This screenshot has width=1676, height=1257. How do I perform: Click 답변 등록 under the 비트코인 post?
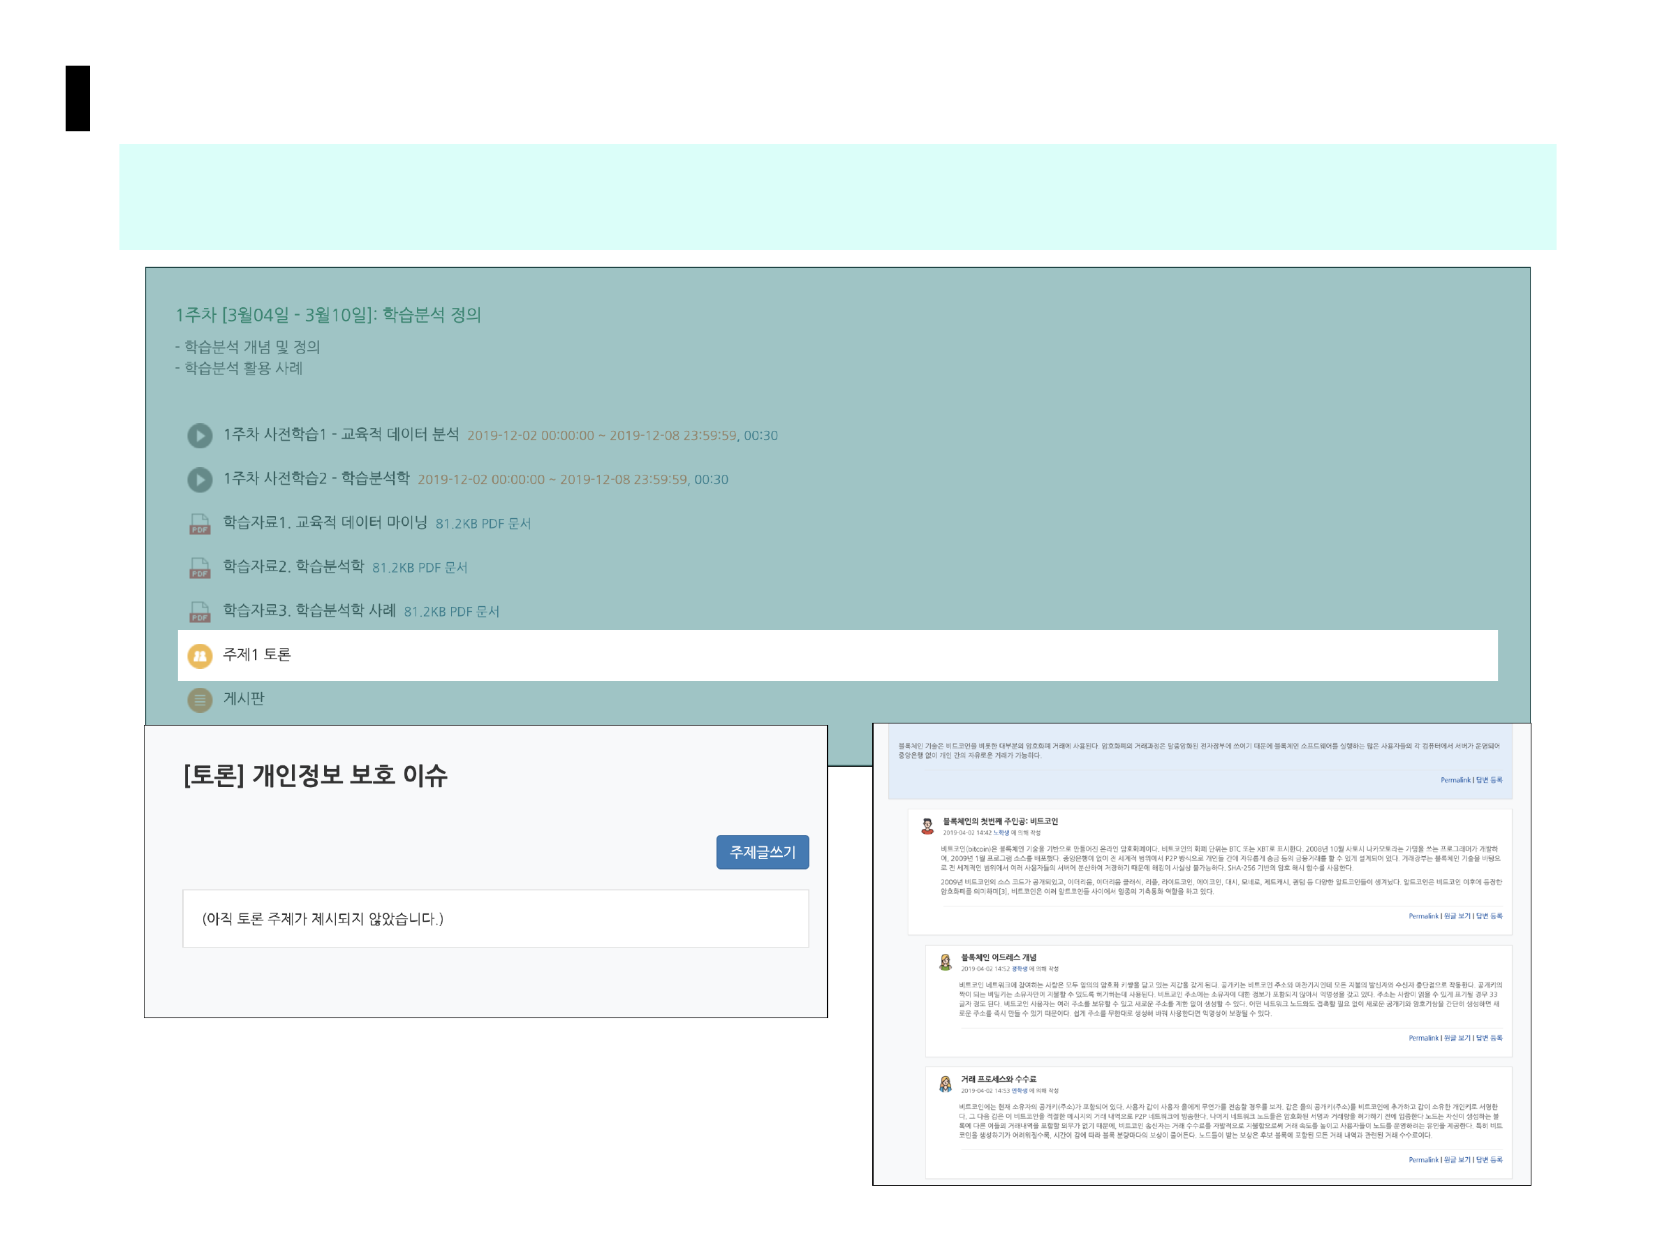pos(1488,916)
